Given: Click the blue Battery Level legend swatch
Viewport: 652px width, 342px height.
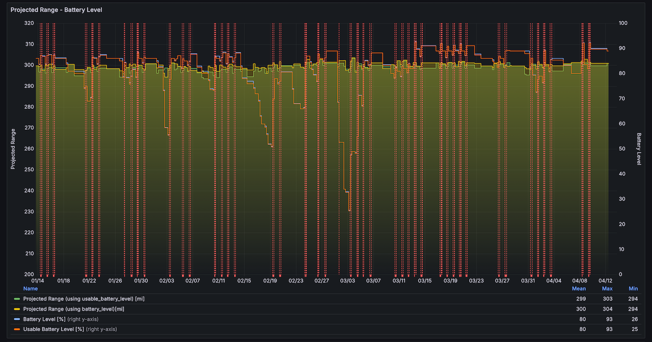Looking at the screenshot, I should tap(17, 319).
